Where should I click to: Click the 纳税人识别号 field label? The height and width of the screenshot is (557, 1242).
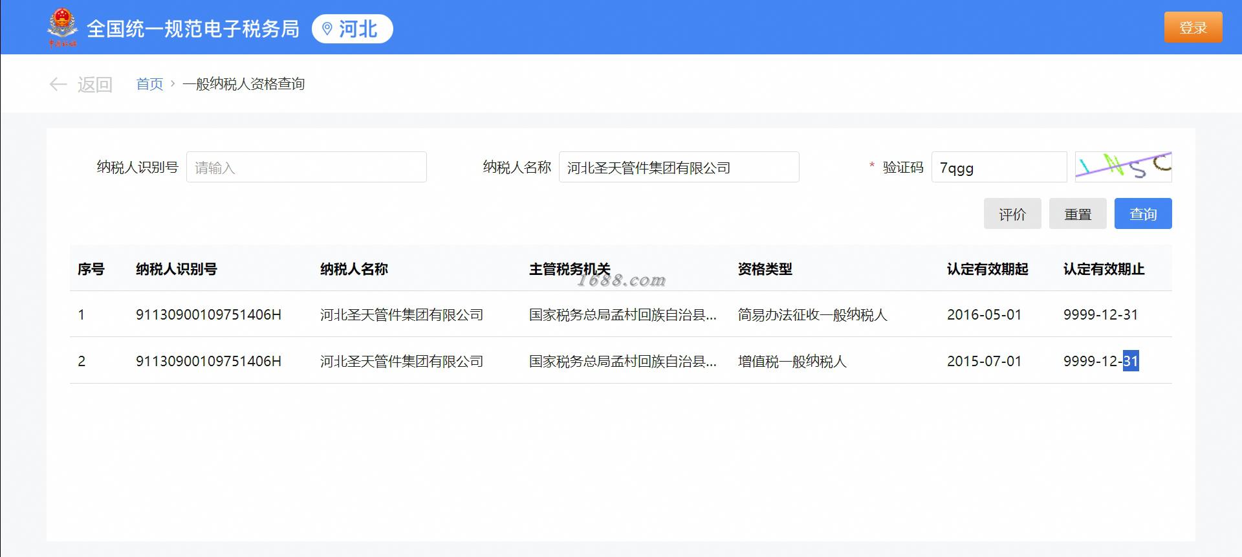pos(138,167)
